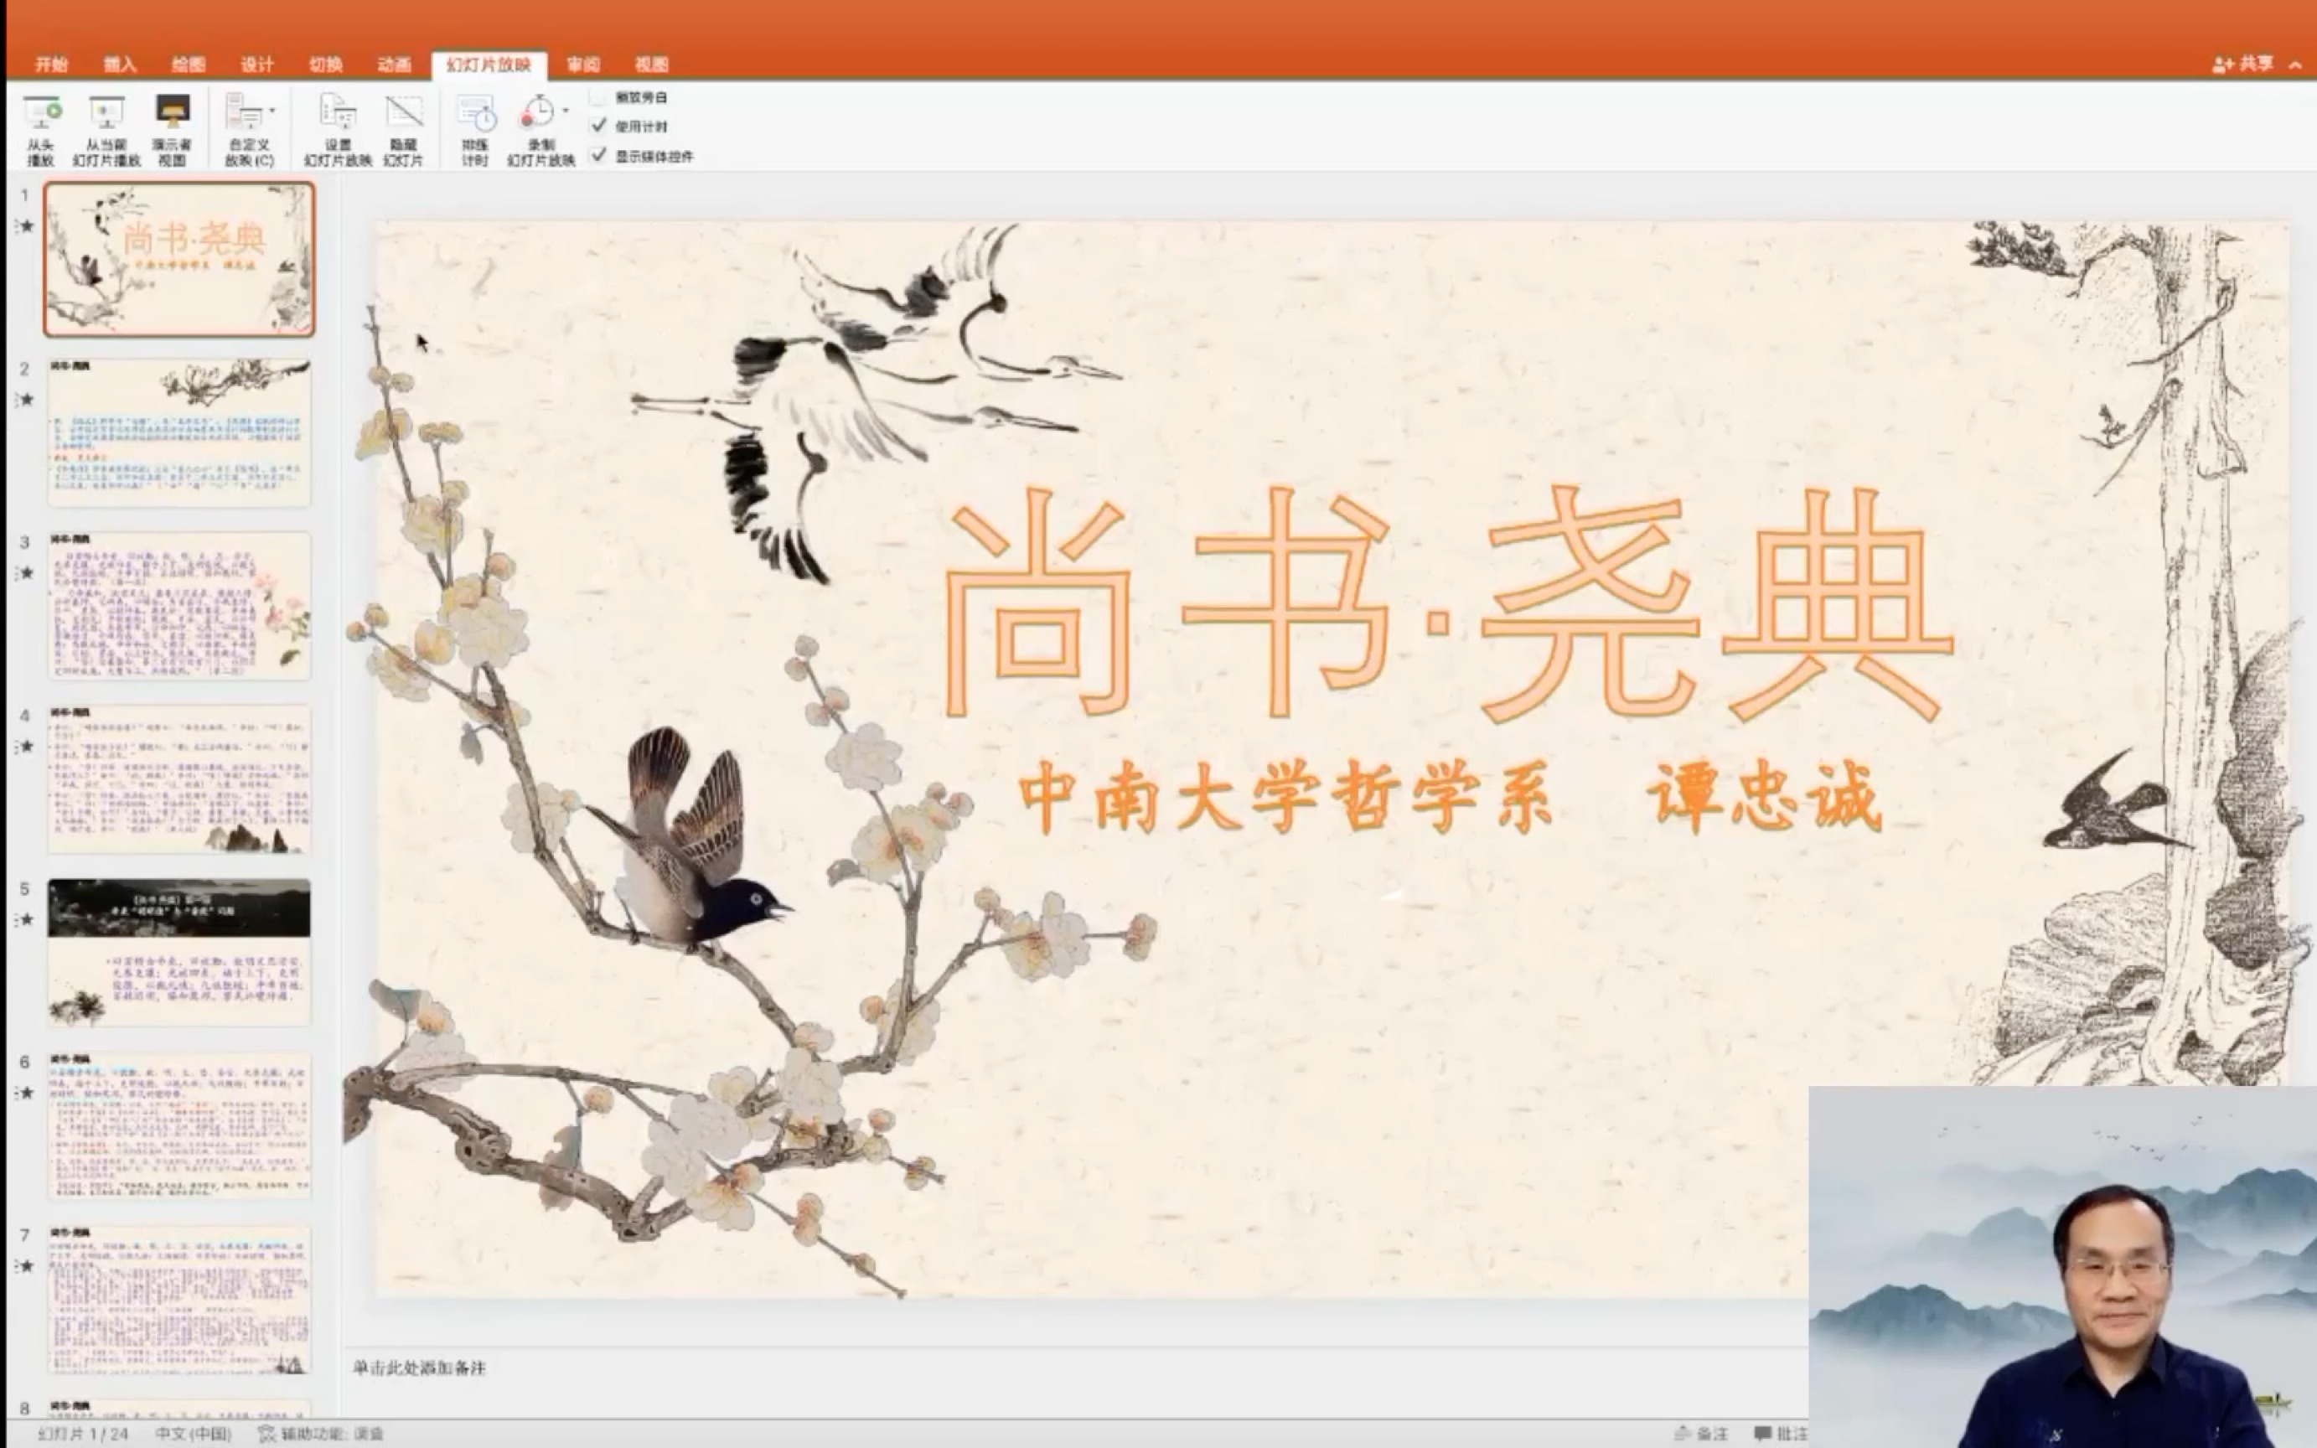Click subtitle 中南大学哲学系 谭忠诚
The width and height of the screenshot is (2317, 1448).
coord(1451,797)
